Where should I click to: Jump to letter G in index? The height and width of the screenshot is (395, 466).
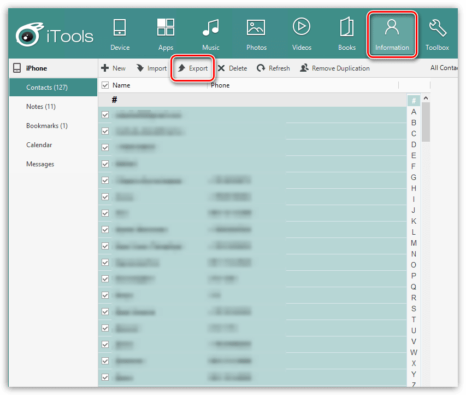(414, 177)
